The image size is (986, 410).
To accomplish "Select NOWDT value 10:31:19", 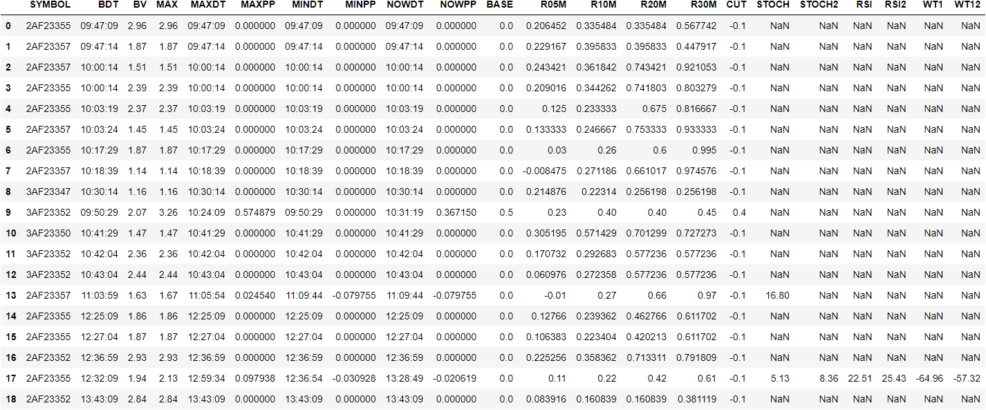I will (x=404, y=213).
